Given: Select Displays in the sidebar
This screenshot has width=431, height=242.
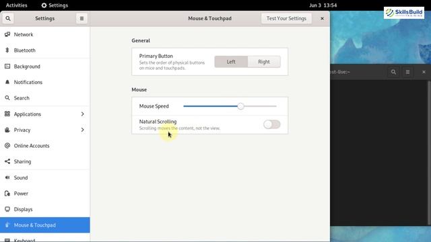Looking at the screenshot, I should [45, 209].
